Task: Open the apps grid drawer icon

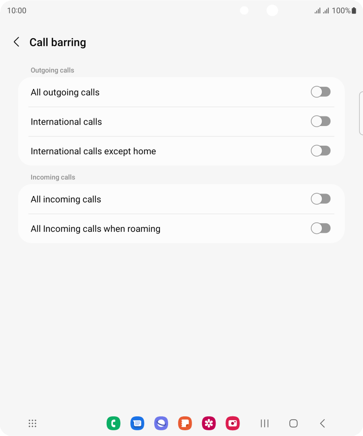Action: click(x=33, y=424)
